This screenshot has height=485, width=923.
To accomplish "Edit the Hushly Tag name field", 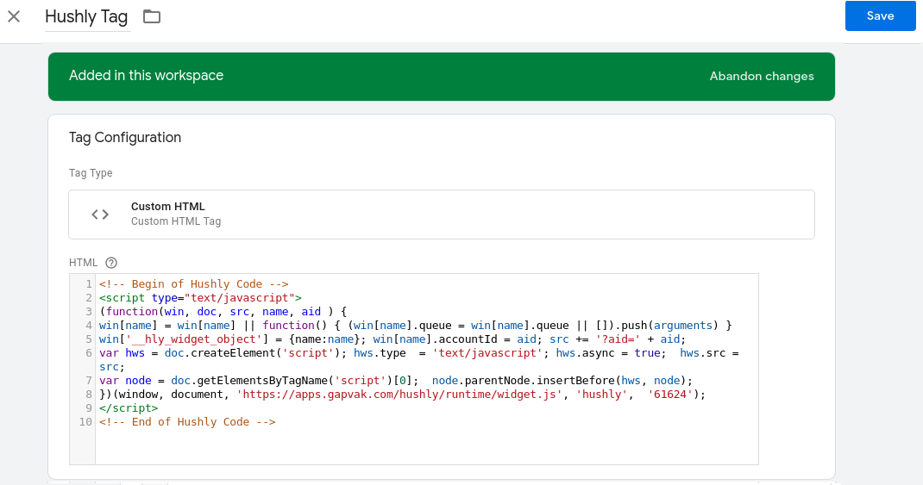I will click(x=86, y=16).
